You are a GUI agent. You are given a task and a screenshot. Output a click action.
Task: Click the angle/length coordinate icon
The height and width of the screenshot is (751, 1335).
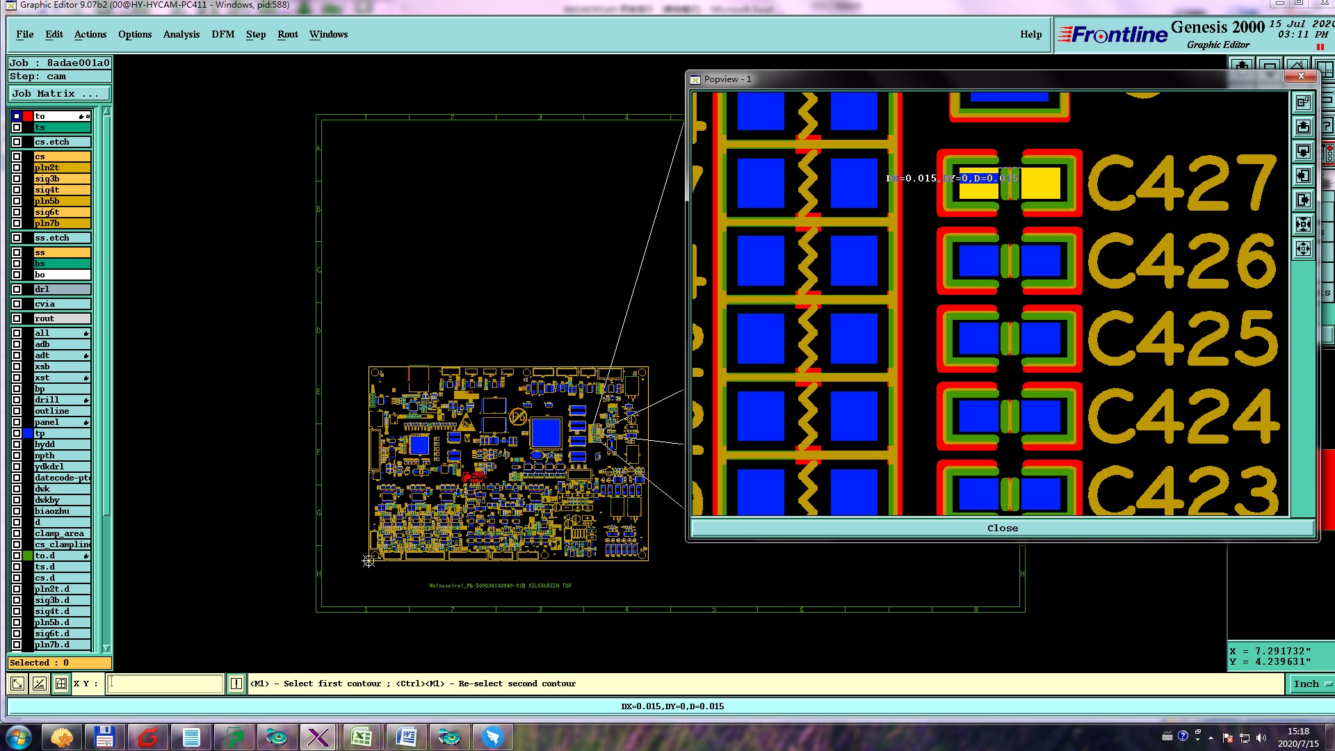(40, 684)
